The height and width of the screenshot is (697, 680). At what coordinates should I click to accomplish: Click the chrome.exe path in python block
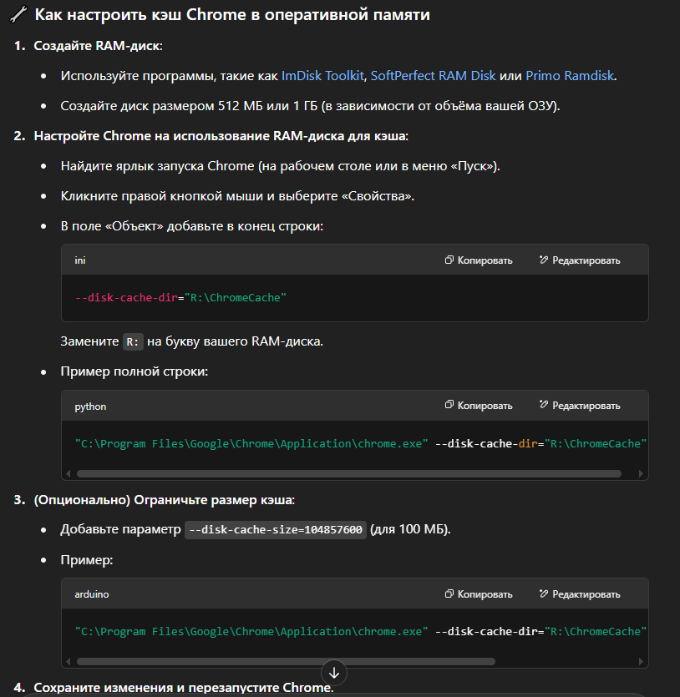click(251, 444)
